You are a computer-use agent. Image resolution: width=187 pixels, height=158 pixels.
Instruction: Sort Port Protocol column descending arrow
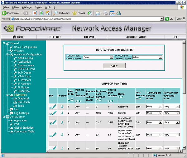pos(140,98)
